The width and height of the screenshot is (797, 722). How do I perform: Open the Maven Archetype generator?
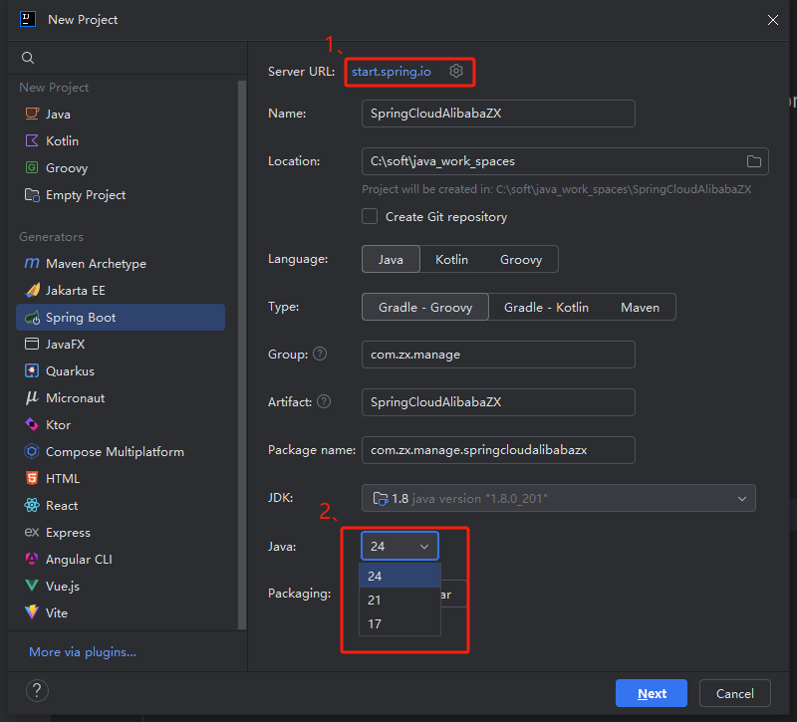pyautogui.click(x=121, y=263)
